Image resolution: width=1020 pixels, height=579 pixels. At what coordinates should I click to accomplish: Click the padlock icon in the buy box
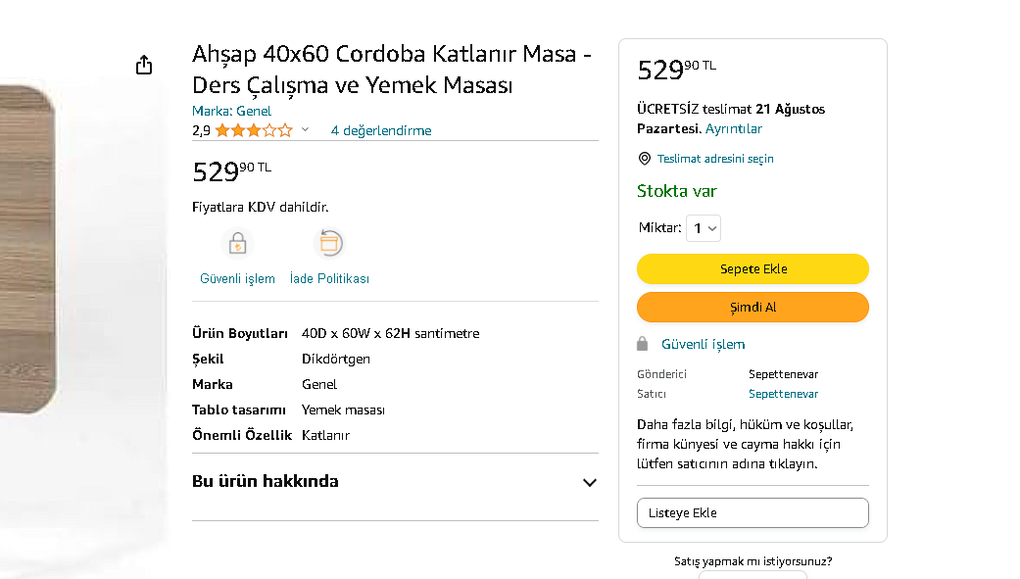click(x=643, y=344)
